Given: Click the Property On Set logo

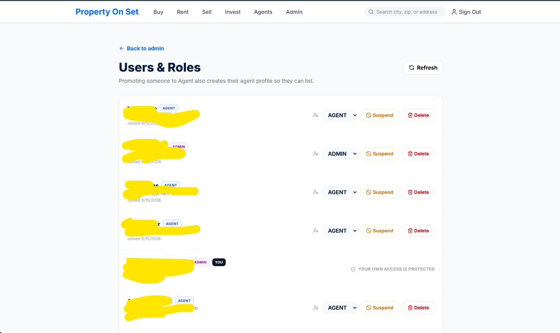Looking at the screenshot, I should point(107,12).
